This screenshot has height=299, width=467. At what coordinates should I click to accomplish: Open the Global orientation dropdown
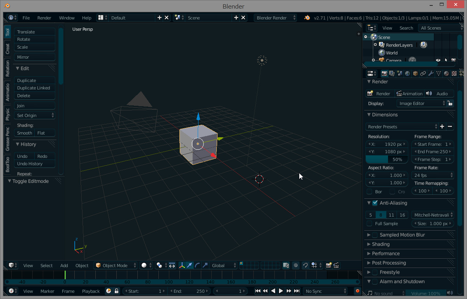(223, 265)
